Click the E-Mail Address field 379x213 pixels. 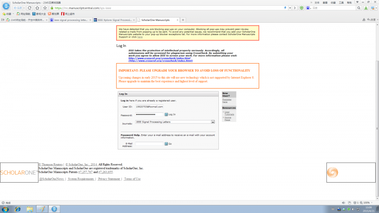pyautogui.click(x=149, y=144)
